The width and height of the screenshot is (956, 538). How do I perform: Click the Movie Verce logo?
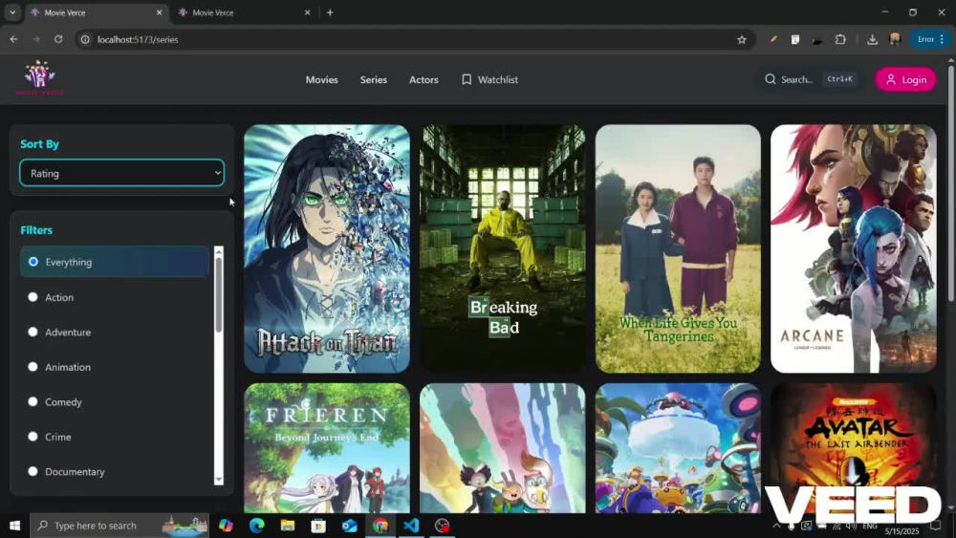pyautogui.click(x=40, y=78)
